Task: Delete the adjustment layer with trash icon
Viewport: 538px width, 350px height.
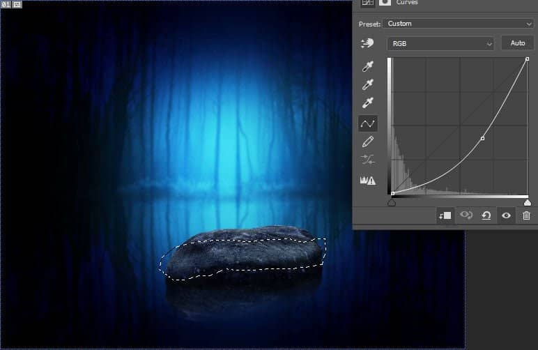Action: 526,215
